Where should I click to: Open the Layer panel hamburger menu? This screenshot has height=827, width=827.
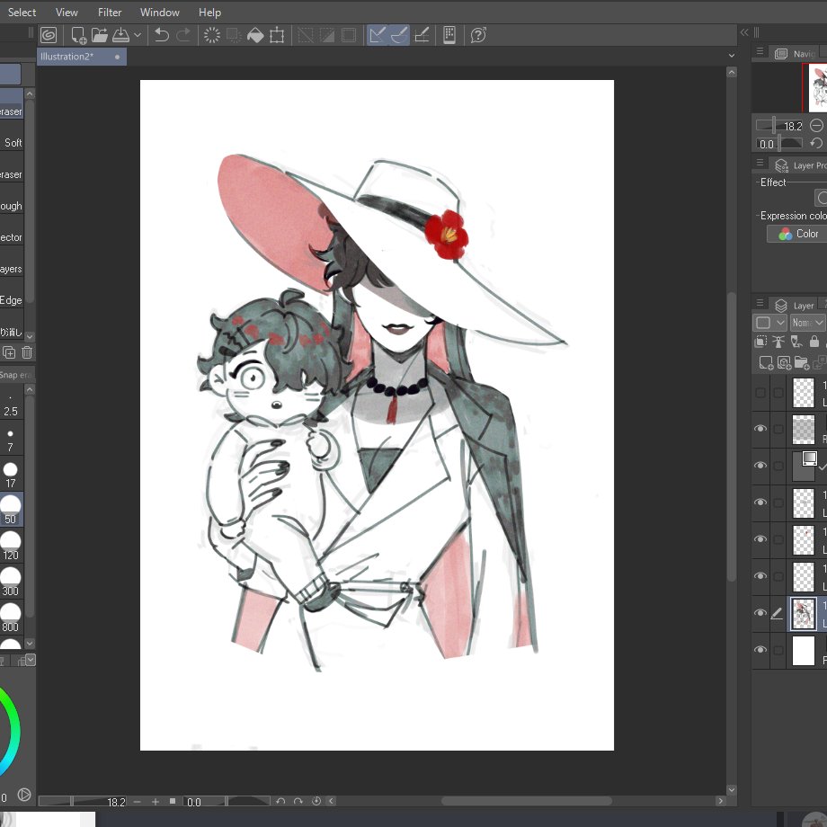point(760,303)
